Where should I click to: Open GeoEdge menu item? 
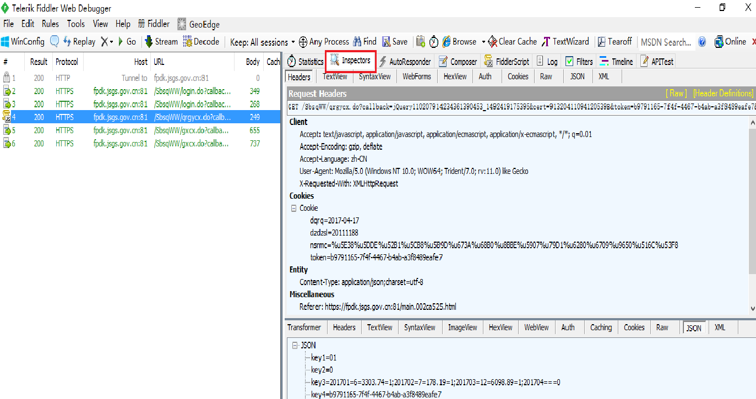[x=198, y=24]
